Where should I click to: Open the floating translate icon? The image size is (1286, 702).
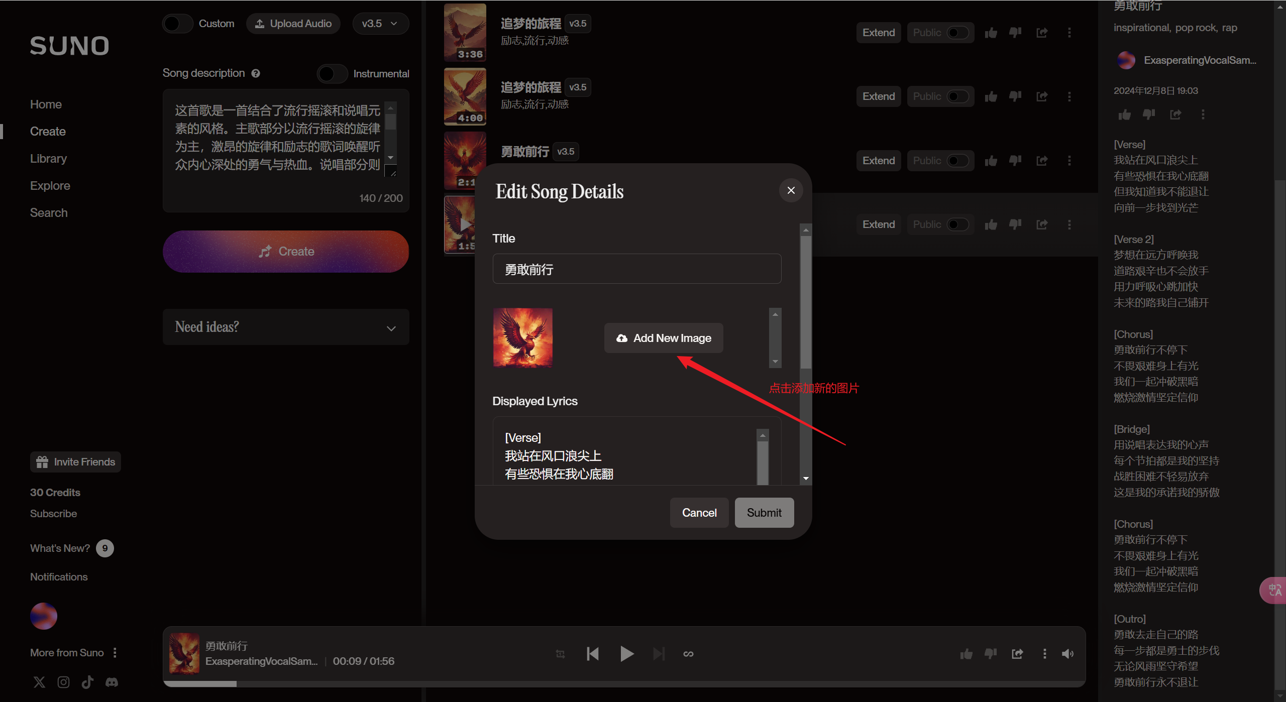coord(1274,590)
